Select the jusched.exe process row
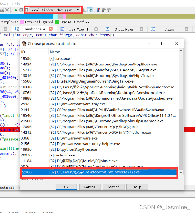The width and height of the screenshot is (195, 213). [x=99, y=98]
